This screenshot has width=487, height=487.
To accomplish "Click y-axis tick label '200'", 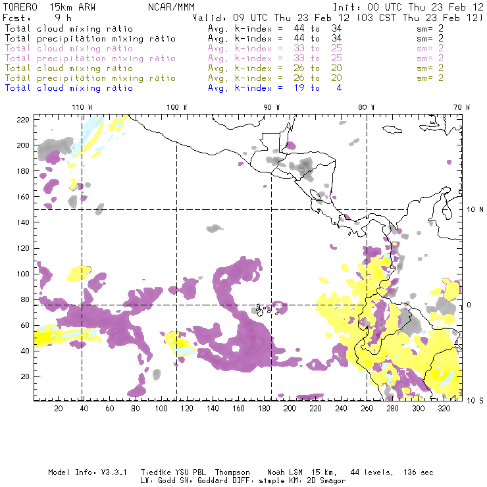I will pyautogui.click(x=23, y=145).
